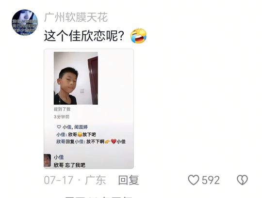The image size is (262, 198).
Task: Tap the 提到了我 label under the photo
Action: coord(62,109)
